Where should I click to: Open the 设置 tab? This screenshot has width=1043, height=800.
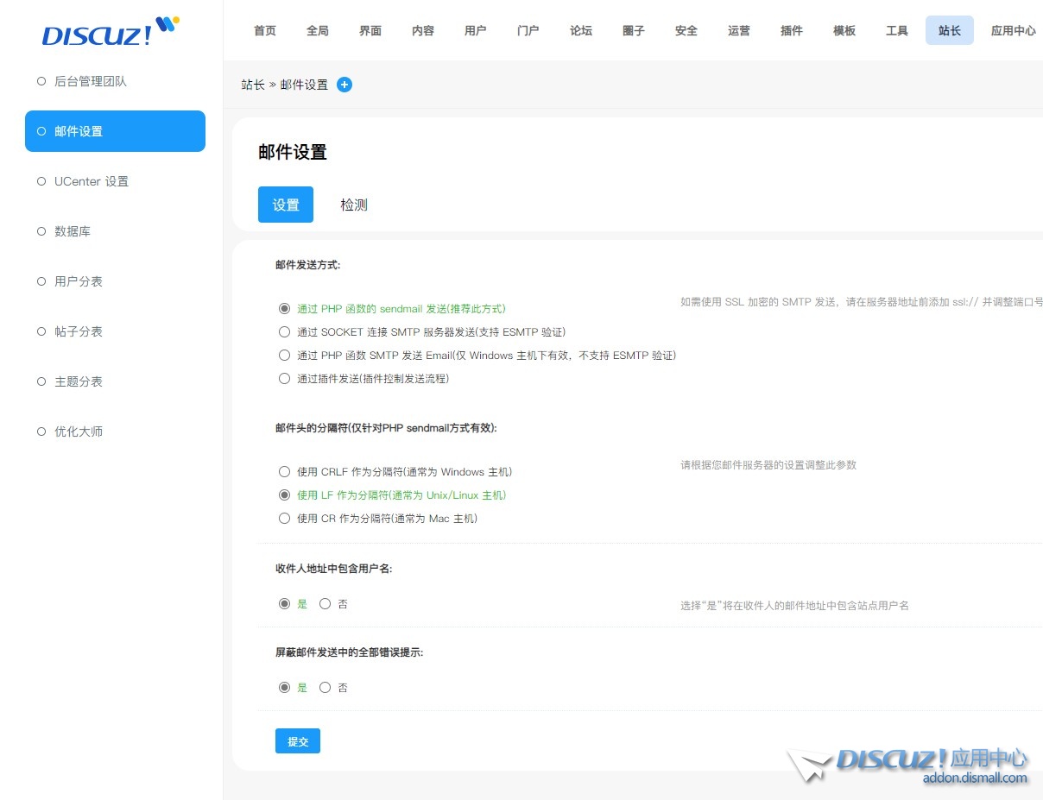tap(286, 205)
